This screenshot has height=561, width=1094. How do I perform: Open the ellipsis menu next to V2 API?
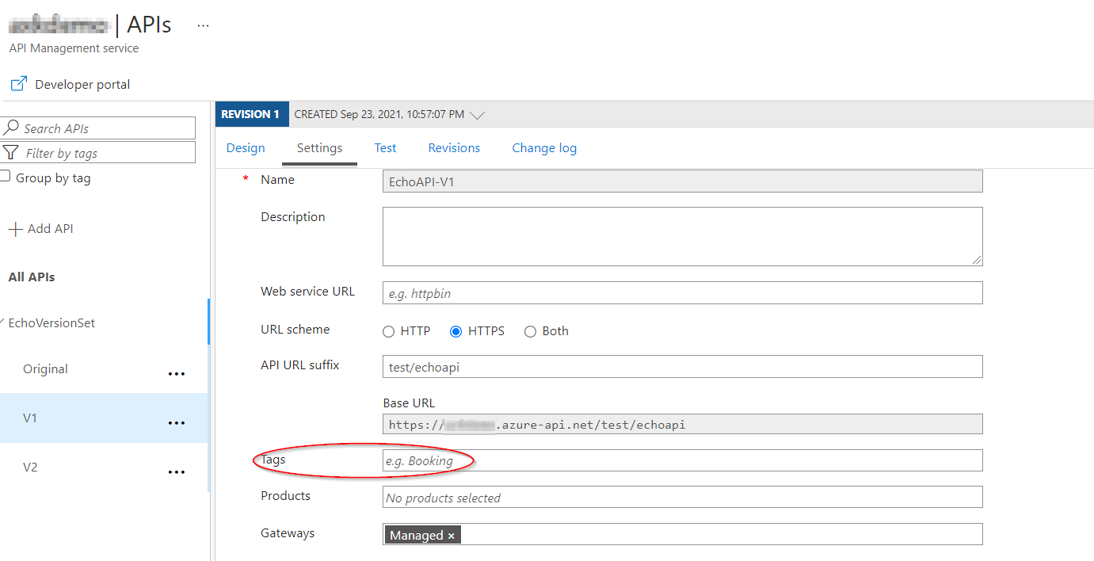point(176,471)
